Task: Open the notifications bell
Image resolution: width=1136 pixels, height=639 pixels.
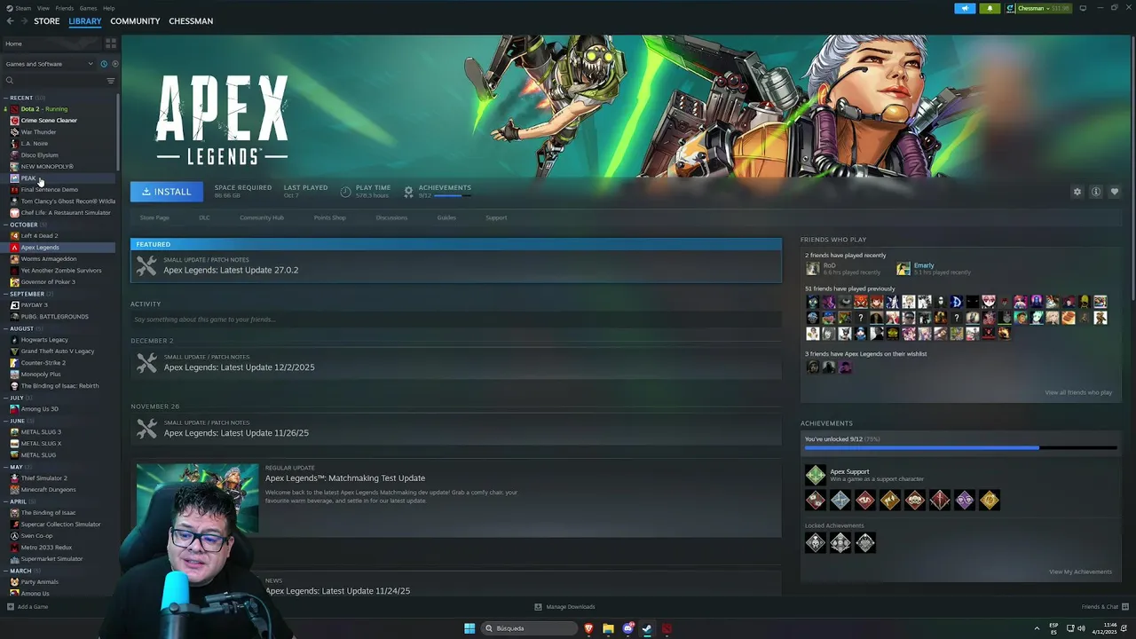Action: click(x=990, y=8)
